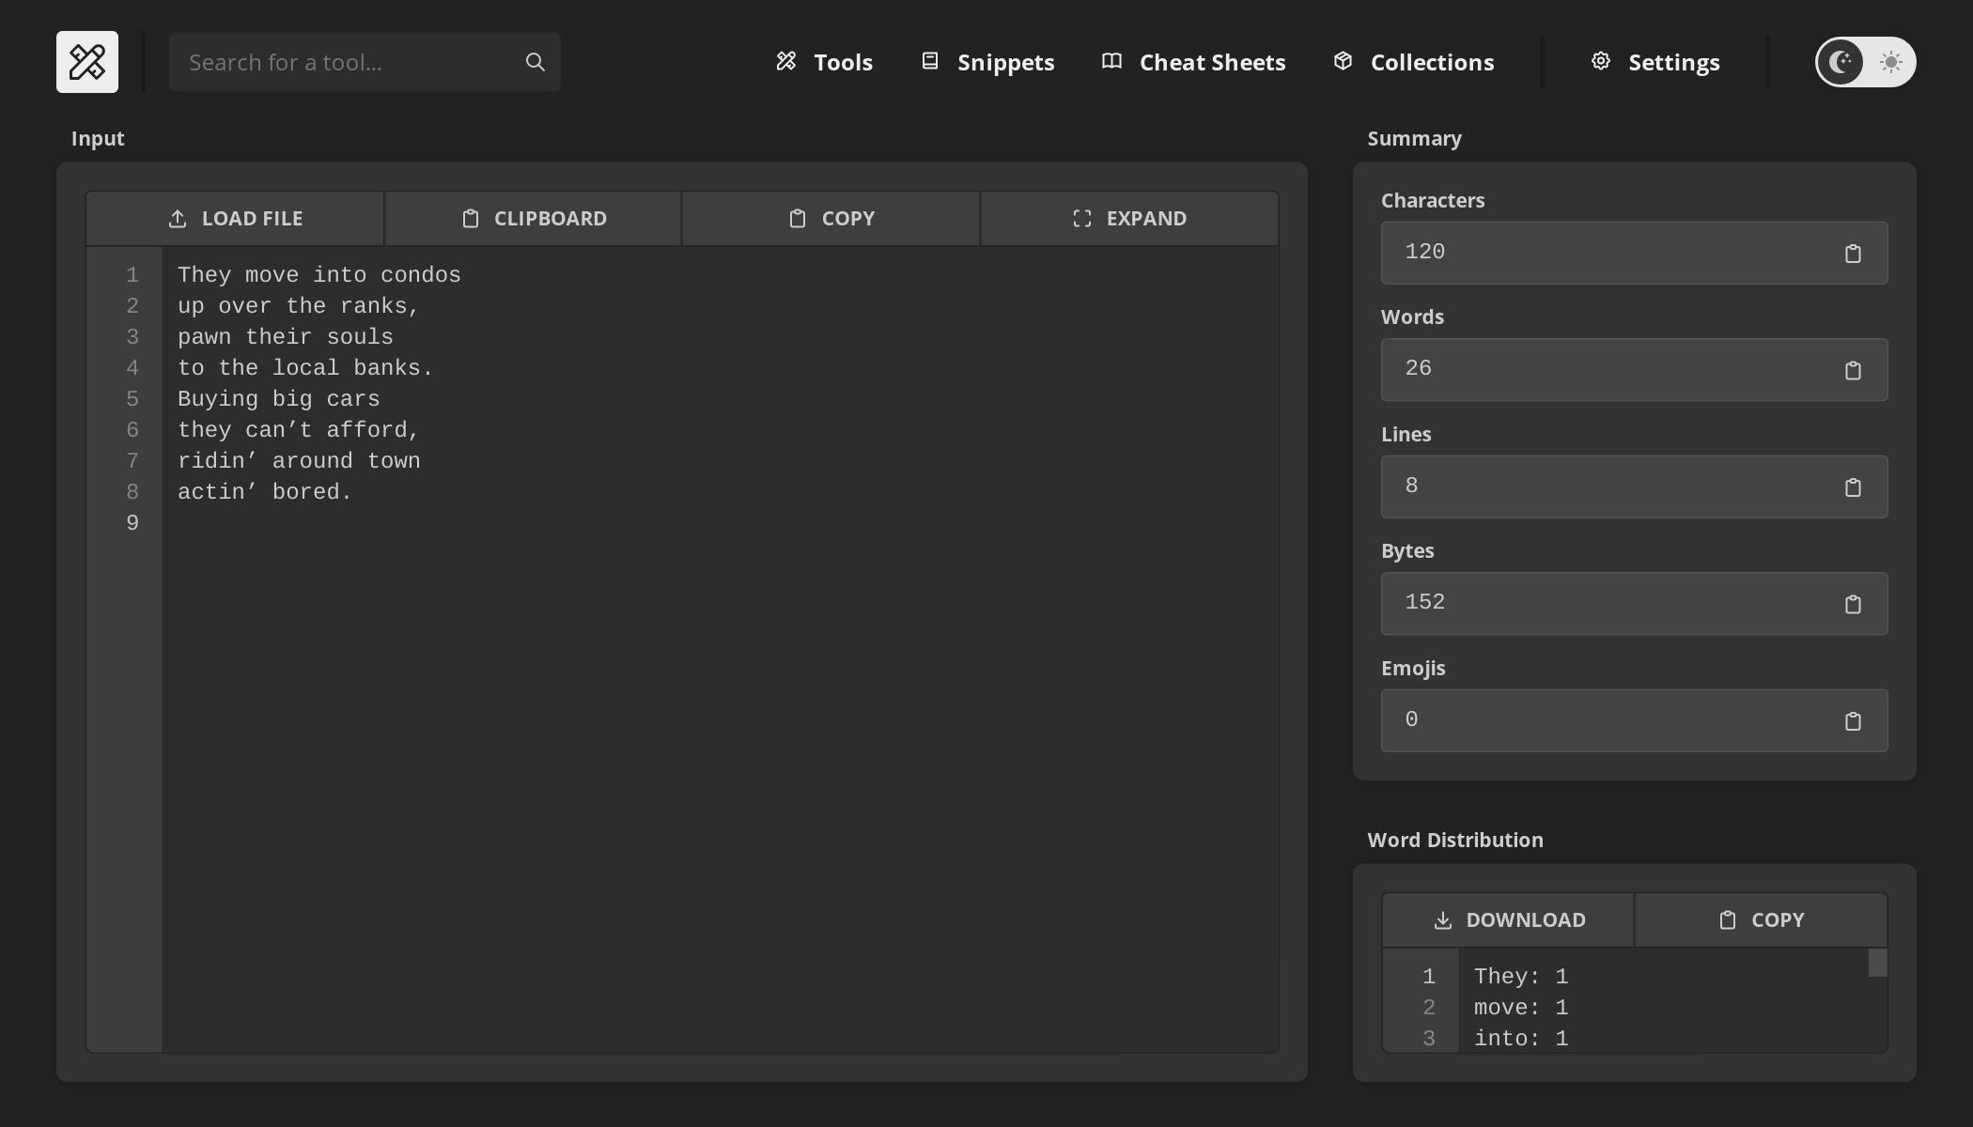This screenshot has width=1973, height=1127.
Task: Load a file into the input
Action: click(235, 218)
